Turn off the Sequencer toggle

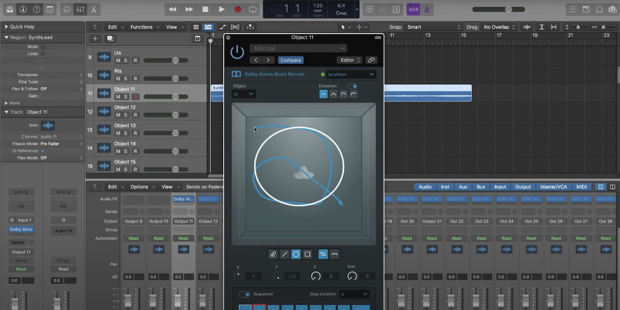click(x=244, y=294)
